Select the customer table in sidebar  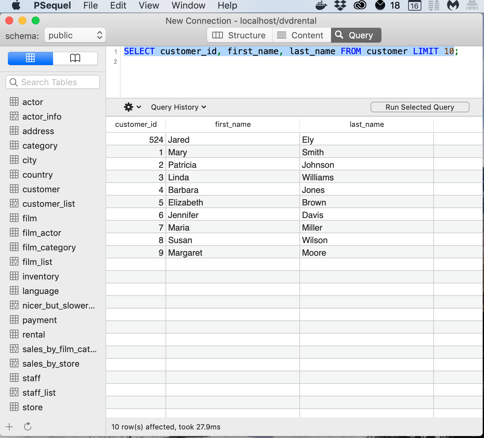pyautogui.click(x=41, y=189)
